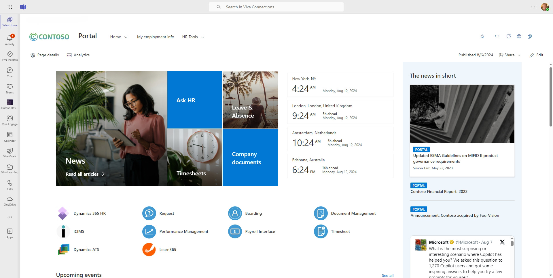Open Learn365 quick link
Image resolution: width=553 pixels, height=278 pixels.
tap(159, 250)
